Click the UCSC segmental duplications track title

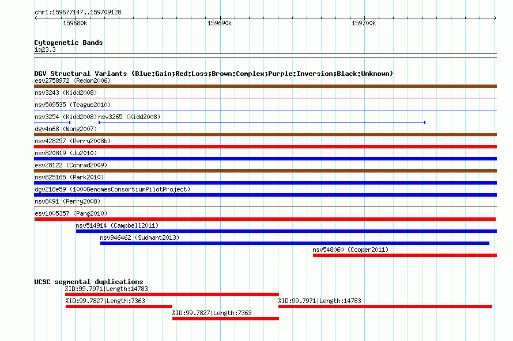(x=89, y=282)
